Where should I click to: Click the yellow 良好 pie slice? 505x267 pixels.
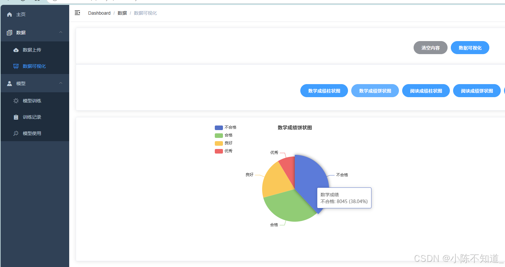[276, 179]
